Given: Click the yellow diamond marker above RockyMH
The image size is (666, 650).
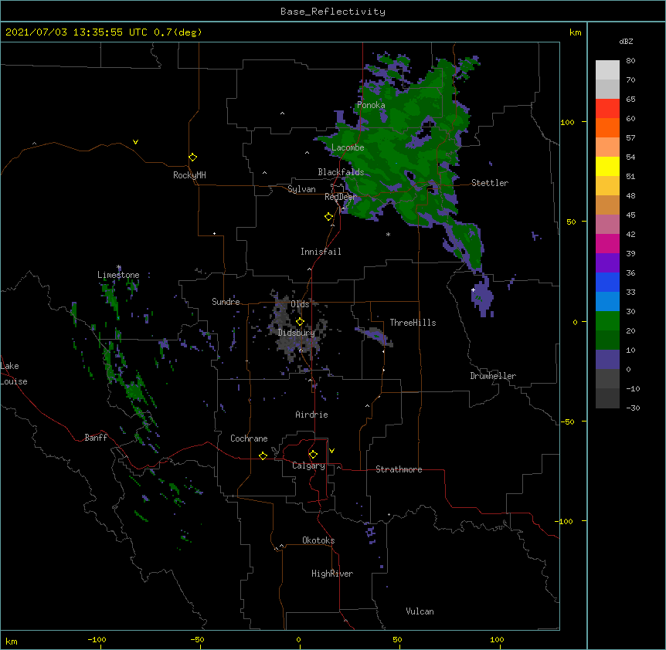Looking at the screenshot, I should coord(192,157).
